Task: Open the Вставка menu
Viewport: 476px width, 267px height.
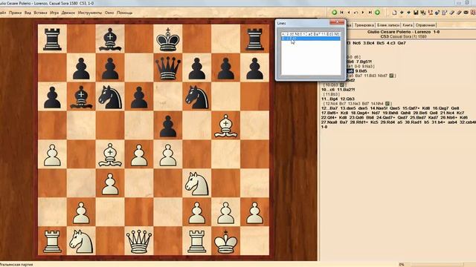Action: [40, 13]
